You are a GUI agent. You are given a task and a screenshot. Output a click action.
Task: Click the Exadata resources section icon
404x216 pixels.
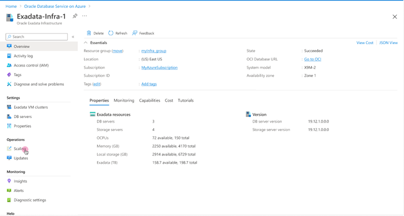pos(93,114)
